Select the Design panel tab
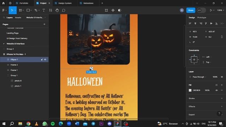Image resolution: width=226 pixels, height=127 pixels. tap(192, 18)
